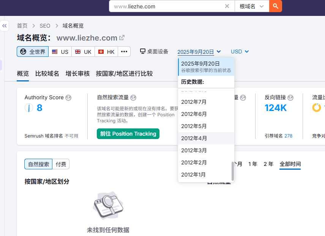The width and height of the screenshot is (325, 236).
Task: Click the 未找到任何数据 message
Action: click(108, 230)
